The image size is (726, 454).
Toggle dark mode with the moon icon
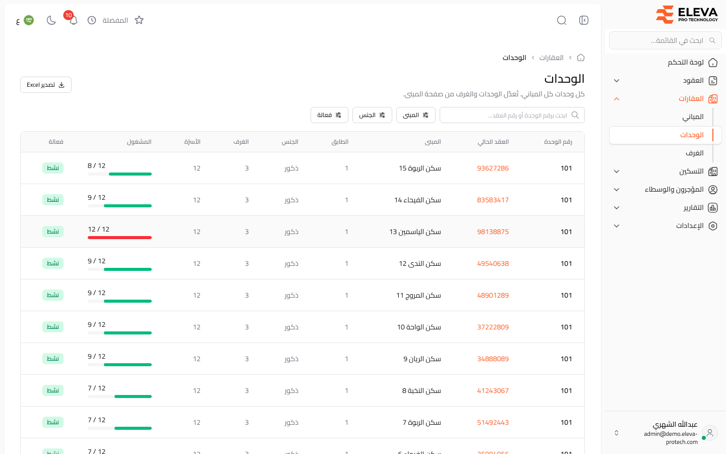tap(51, 20)
